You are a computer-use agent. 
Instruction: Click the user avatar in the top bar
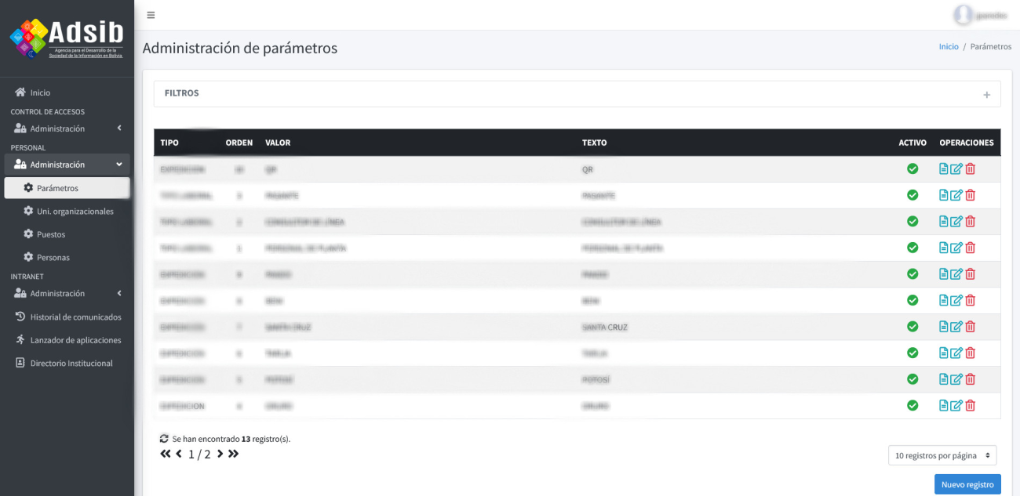click(962, 15)
